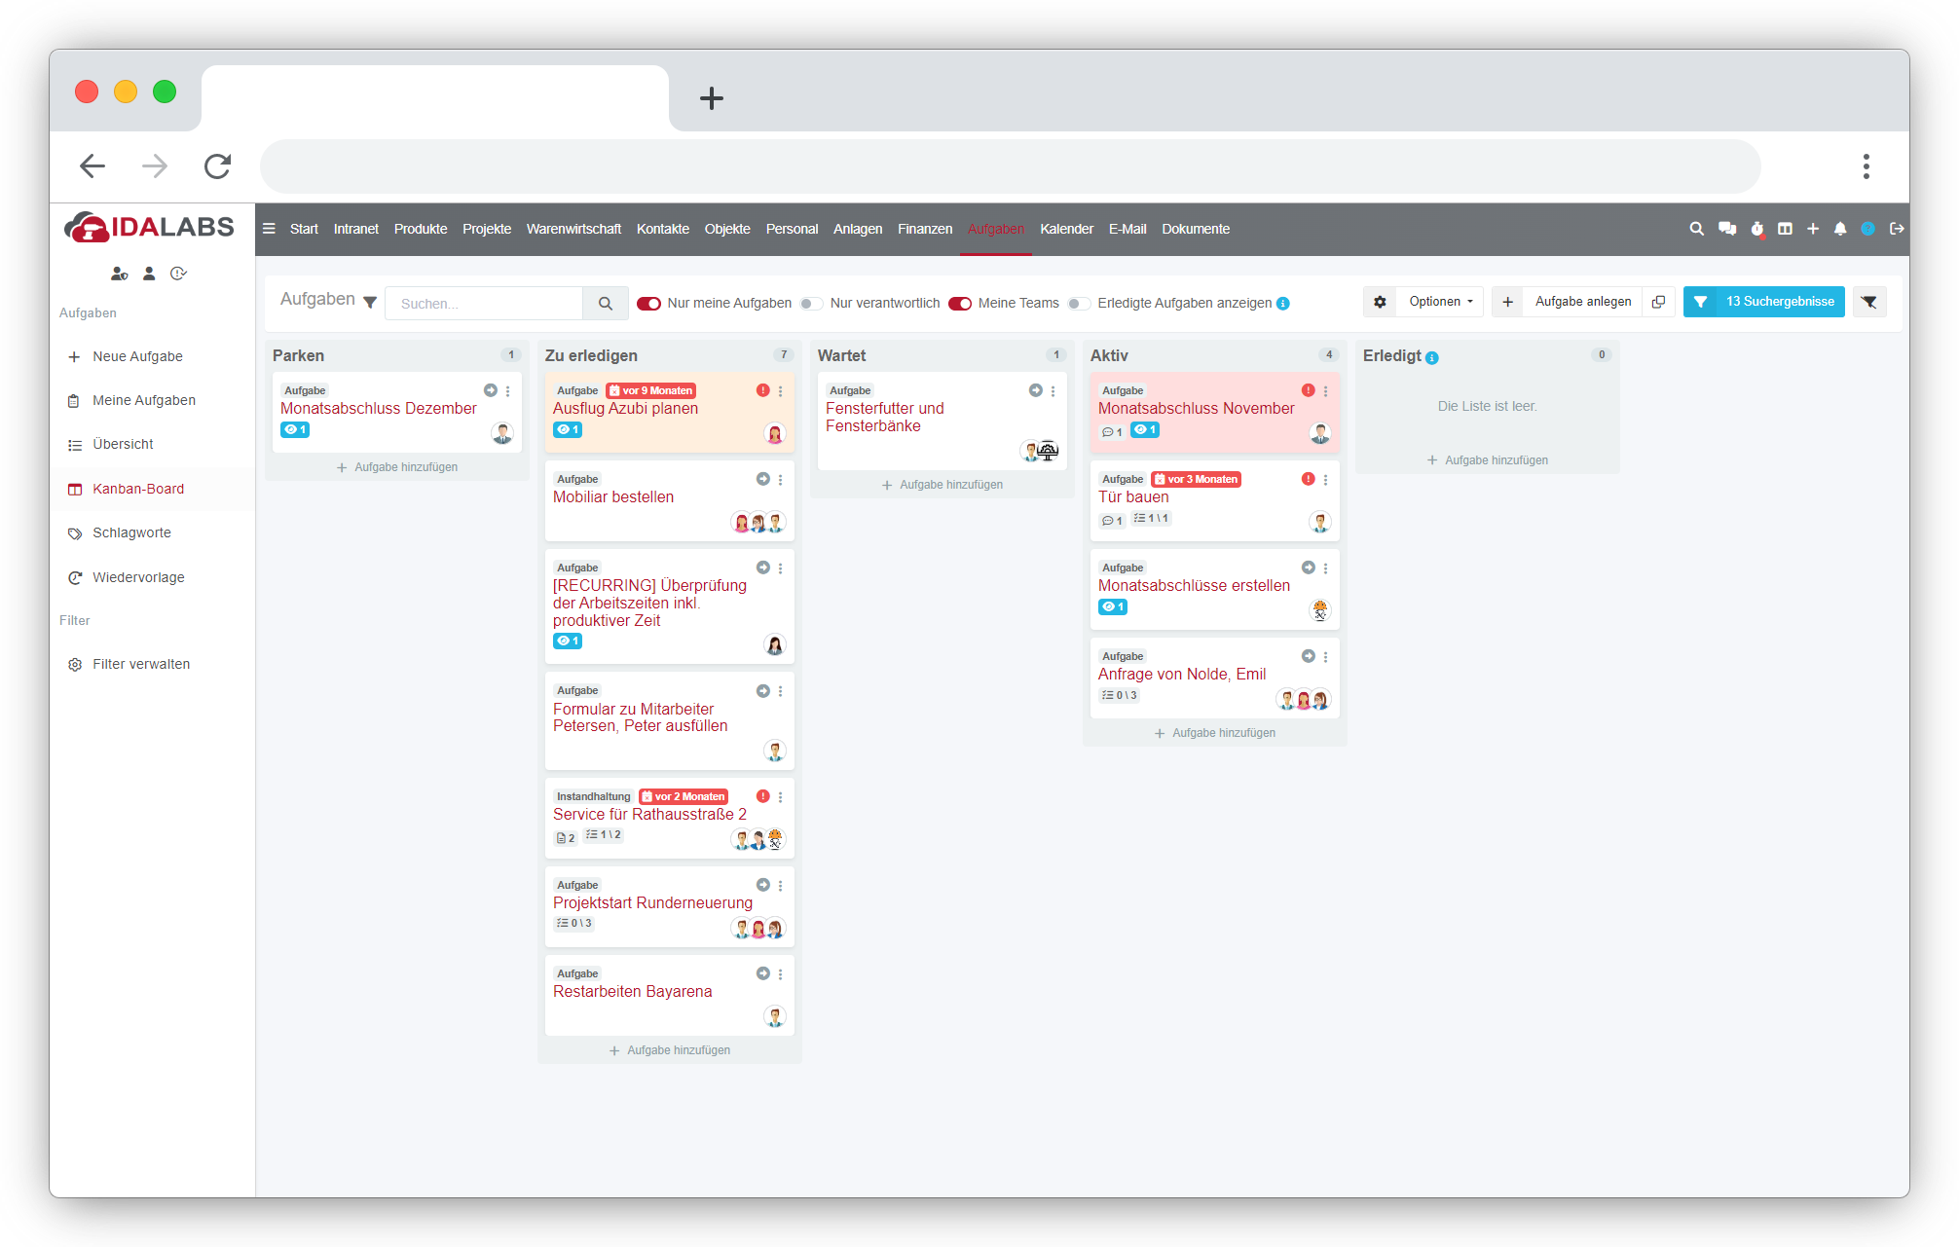
Task: Click the hamburger menu icon beside Start
Action: click(x=269, y=229)
